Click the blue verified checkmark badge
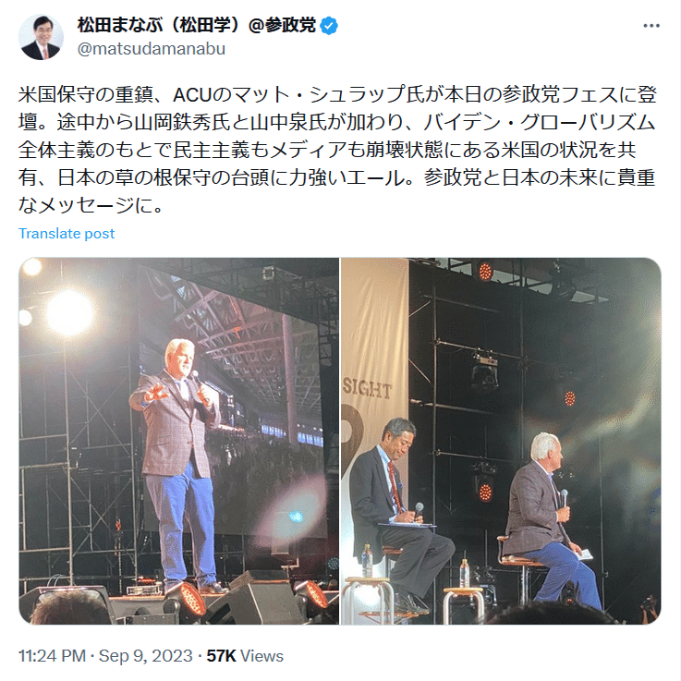The height and width of the screenshot is (681, 681). click(329, 26)
